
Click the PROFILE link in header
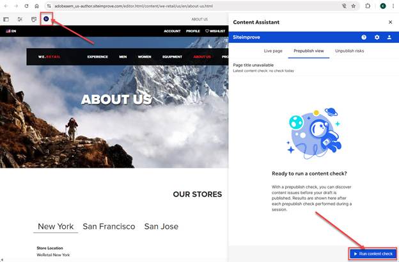(x=193, y=31)
